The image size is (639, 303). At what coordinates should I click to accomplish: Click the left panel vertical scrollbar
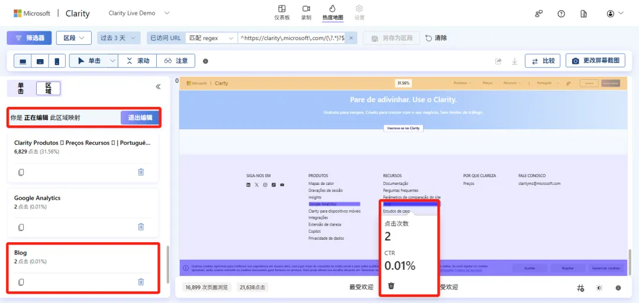click(x=167, y=265)
